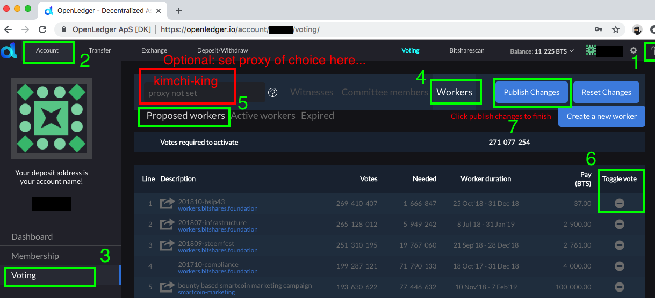Toggle vote for 201810-bsip43 worker

[619, 203]
